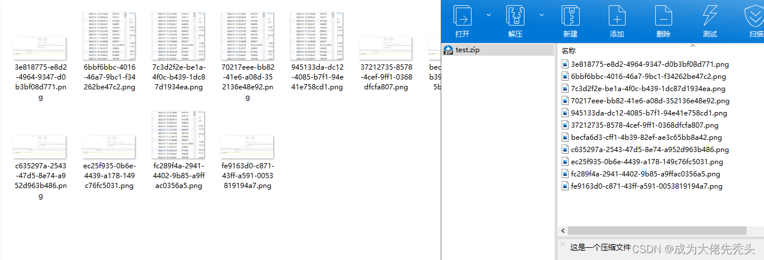Click the 名称 column header
Screen dimensions: 764x260
(x=569, y=51)
